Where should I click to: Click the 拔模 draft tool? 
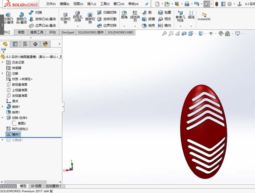[148, 19]
